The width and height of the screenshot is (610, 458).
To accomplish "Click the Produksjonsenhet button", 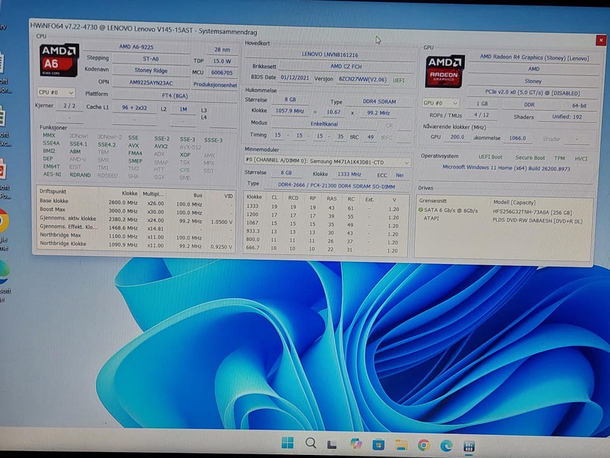I will coord(215,85).
